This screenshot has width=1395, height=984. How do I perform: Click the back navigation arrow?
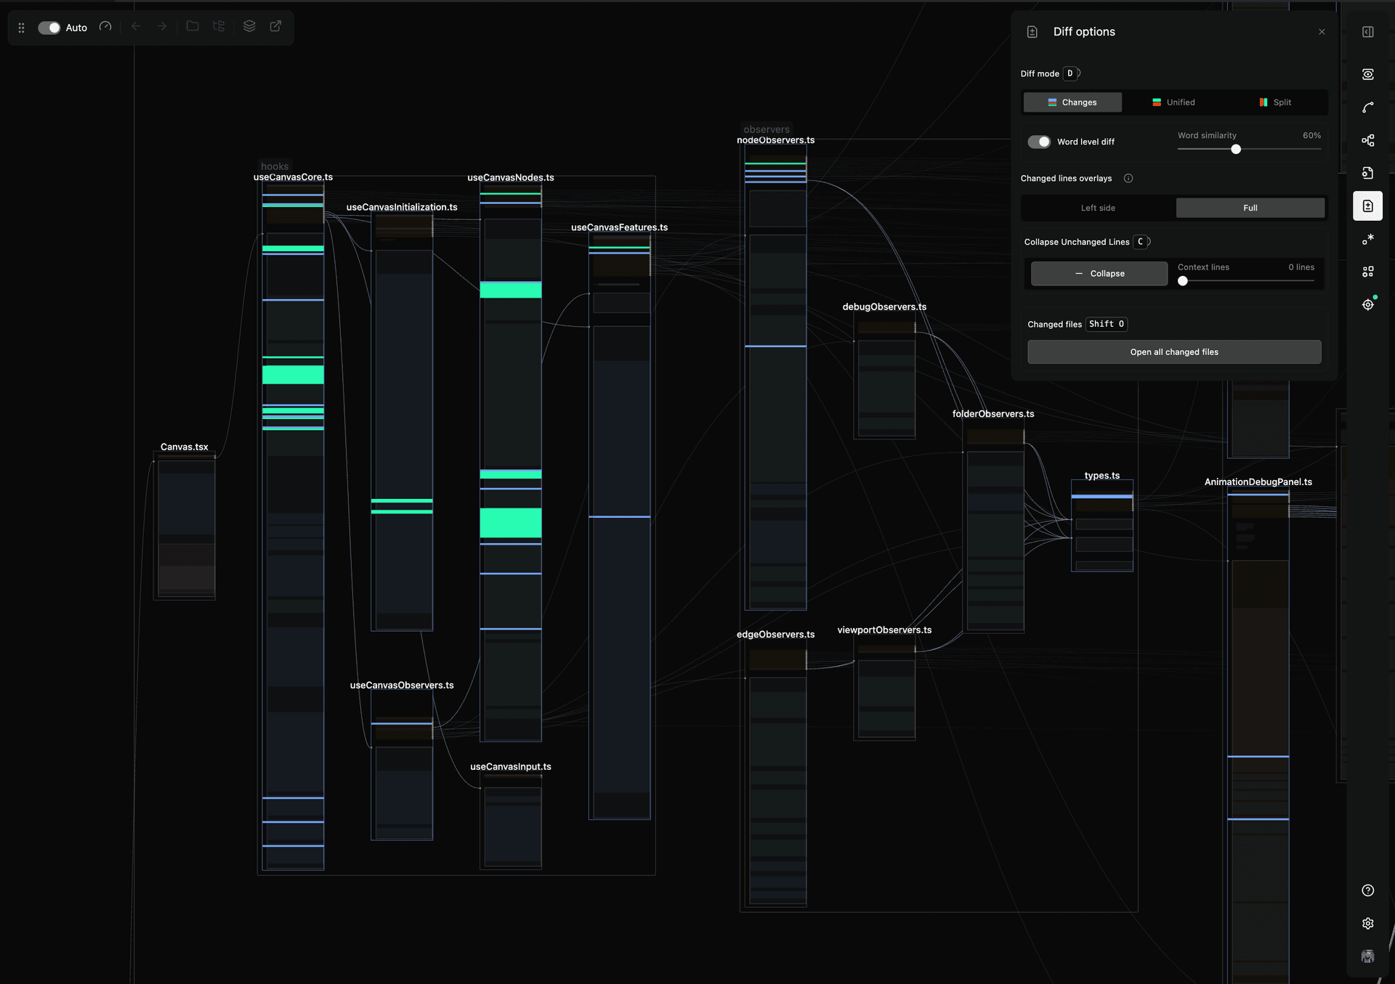click(136, 27)
